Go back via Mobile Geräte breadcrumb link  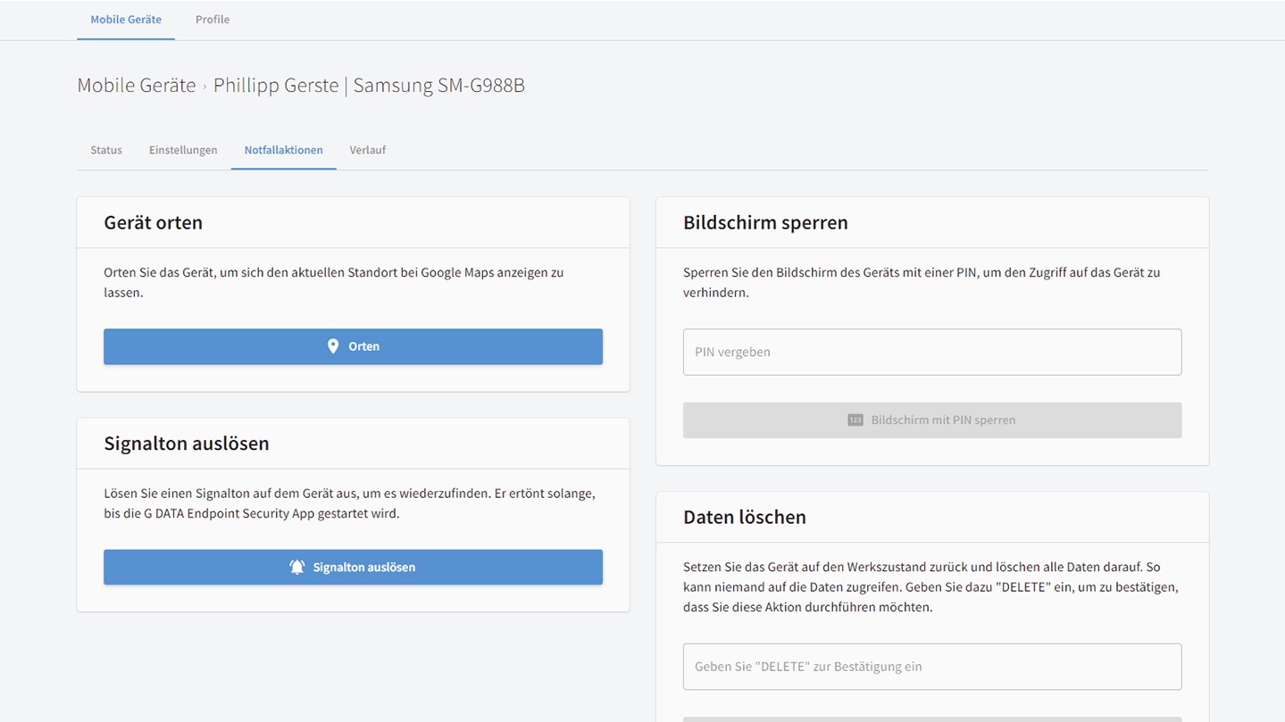pyautogui.click(x=137, y=86)
